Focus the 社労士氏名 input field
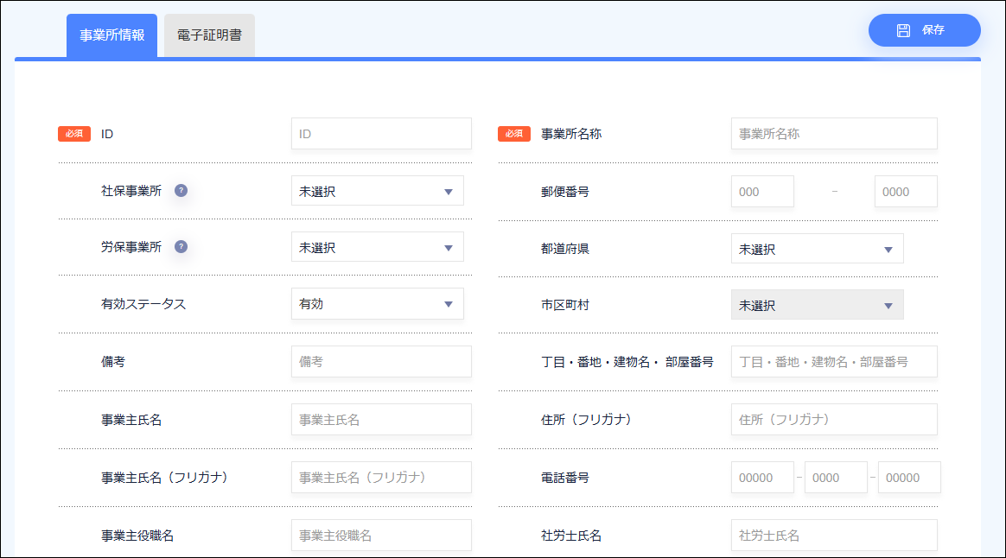The image size is (1006, 558). click(x=833, y=536)
